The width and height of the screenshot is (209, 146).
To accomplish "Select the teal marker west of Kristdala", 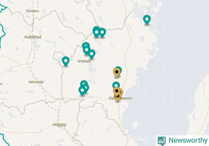I will click(66, 61).
